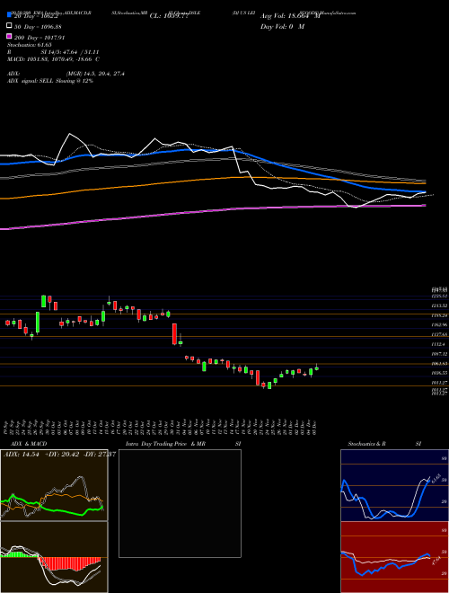Screen dimensions: 449x593
Task: Click the 'ADX signal: SELL' text
Action: click(31, 81)
